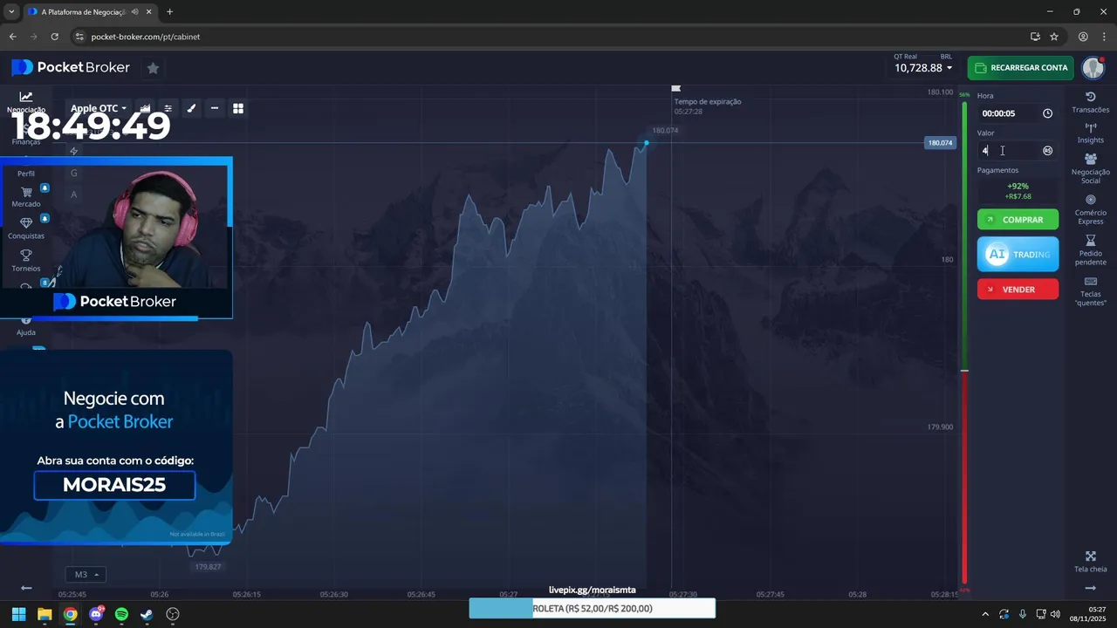This screenshot has height=628, width=1117.
Task: Open the Torneios tournaments section
Action: coord(26,261)
